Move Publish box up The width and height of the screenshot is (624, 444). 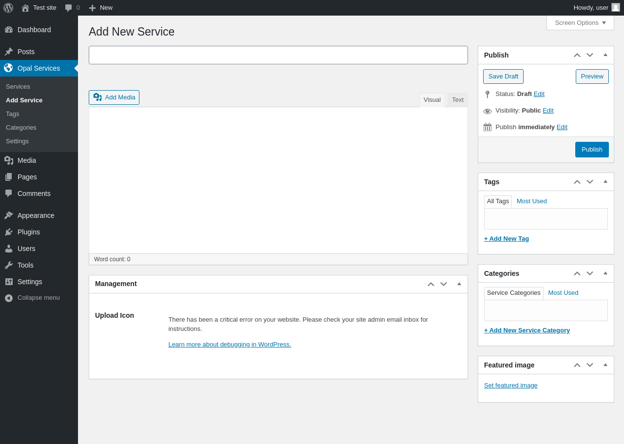click(577, 55)
